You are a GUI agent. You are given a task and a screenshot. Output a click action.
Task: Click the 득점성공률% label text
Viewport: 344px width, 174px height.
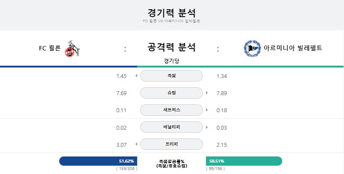click(x=171, y=162)
